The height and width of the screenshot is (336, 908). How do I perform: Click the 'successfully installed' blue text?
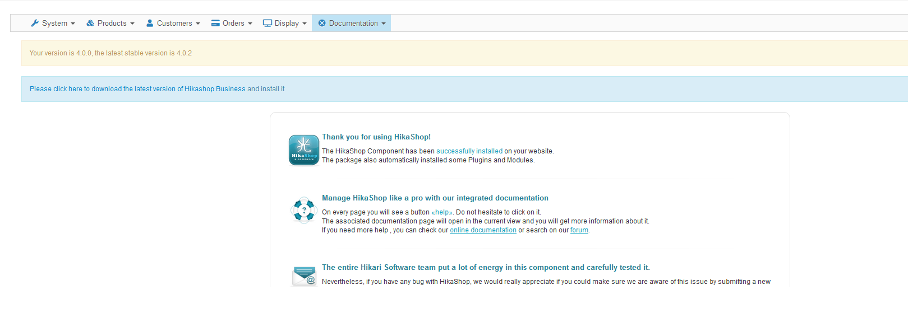469,151
